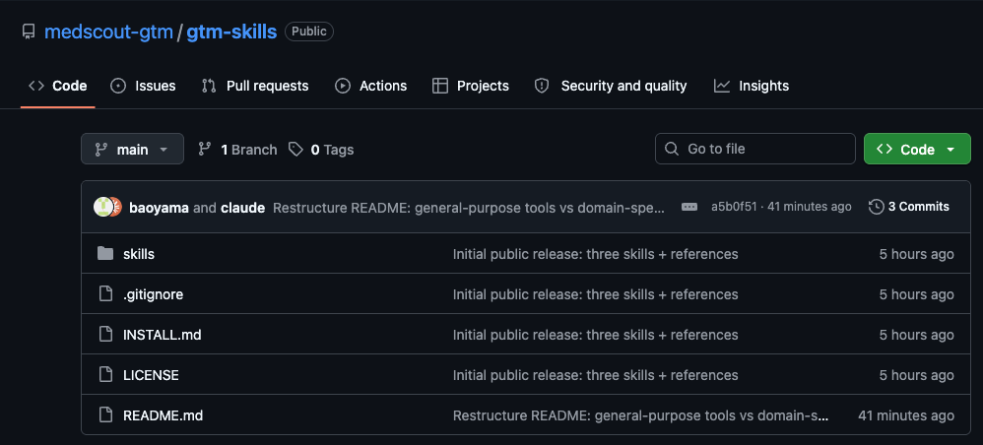Image resolution: width=983 pixels, height=445 pixels.
Task: Open the medscout-gtm owner link
Action: (x=108, y=32)
